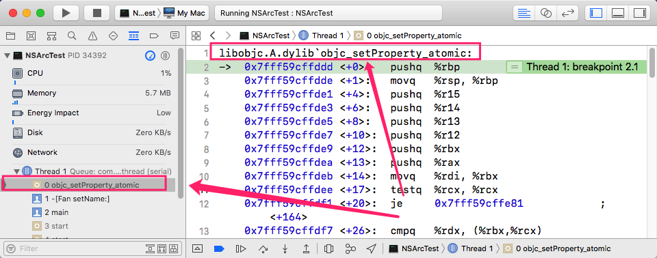This screenshot has width=657, height=258.
Task: Choose the My Mac run destination
Action: click(x=184, y=13)
